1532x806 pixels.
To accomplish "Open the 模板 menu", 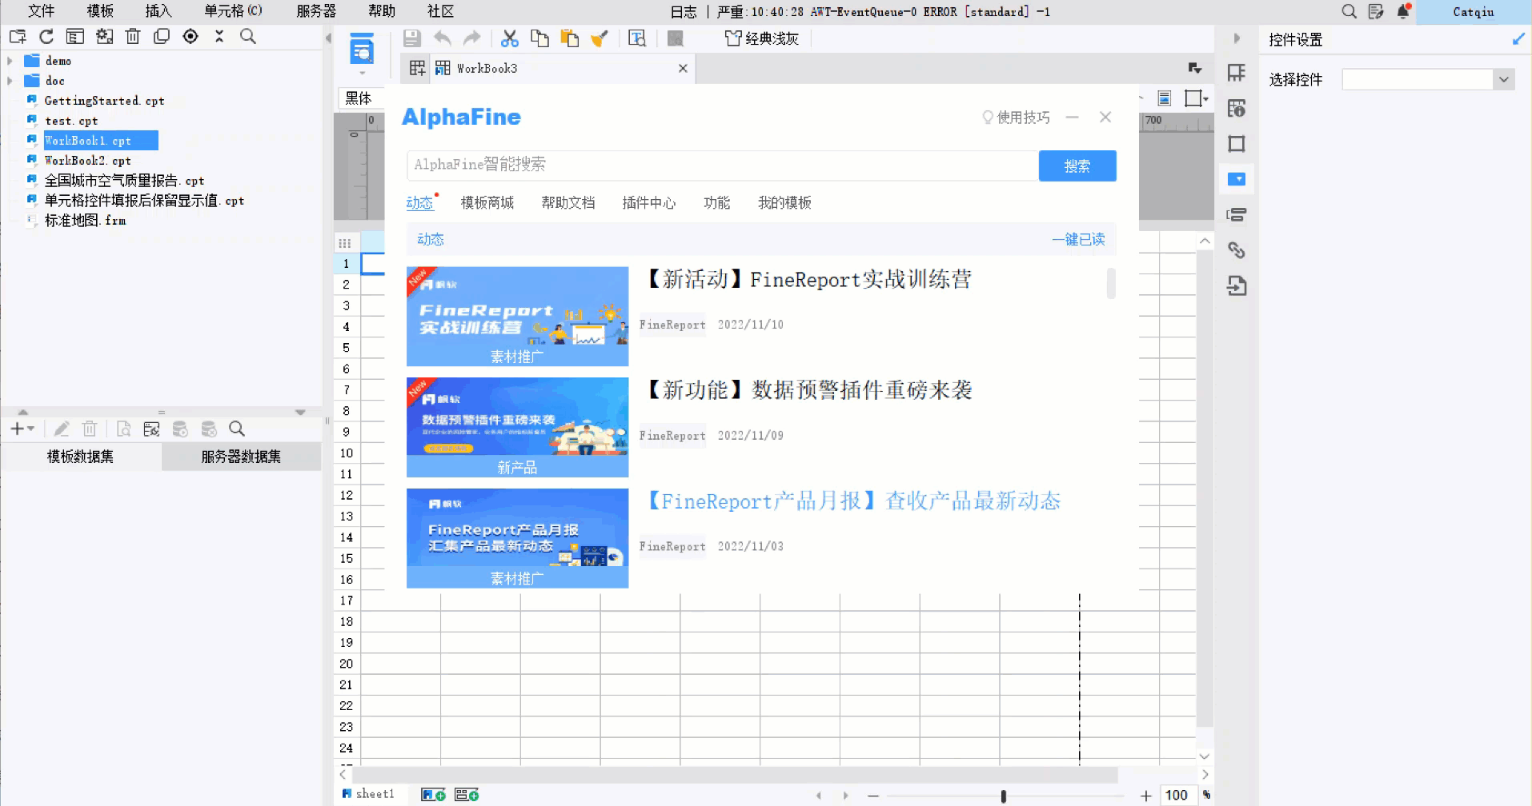I will pos(100,11).
